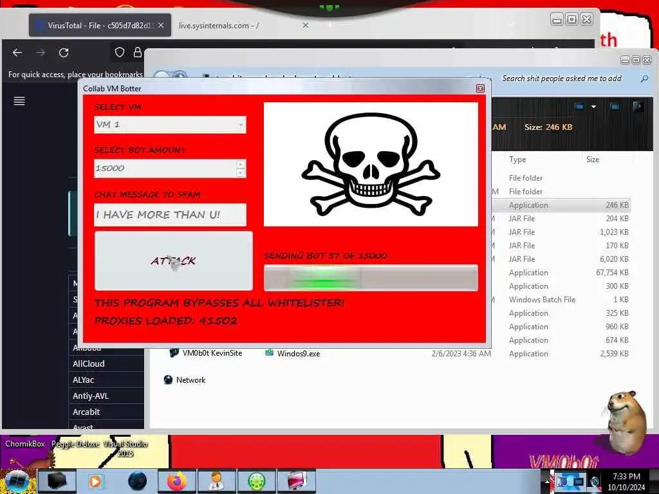Click the chat message to spam field
The width and height of the screenshot is (659, 494).
click(x=170, y=215)
